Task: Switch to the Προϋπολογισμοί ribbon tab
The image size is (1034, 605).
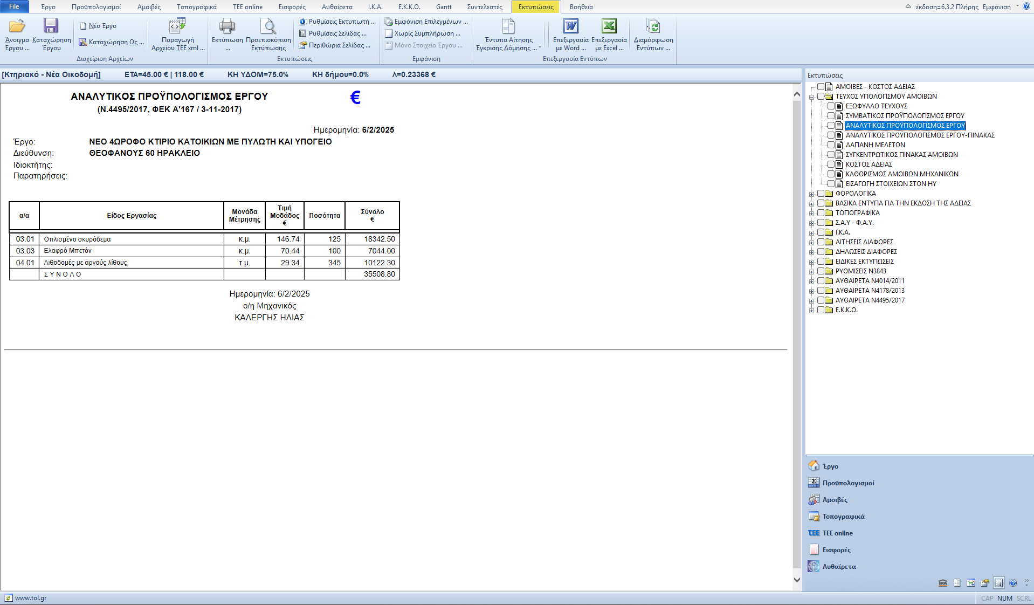Action: [96, 7]
